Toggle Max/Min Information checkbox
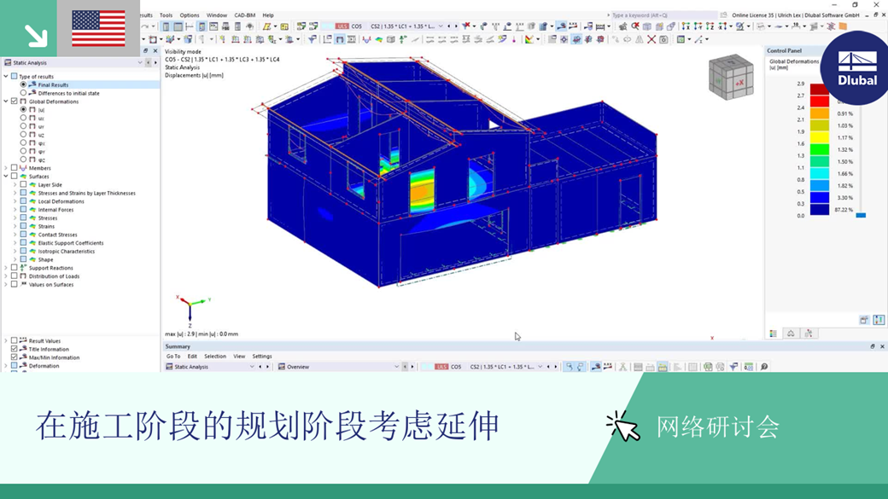This screenshot has width=888, height=499. pyautogui.click(x=15, y=357)
